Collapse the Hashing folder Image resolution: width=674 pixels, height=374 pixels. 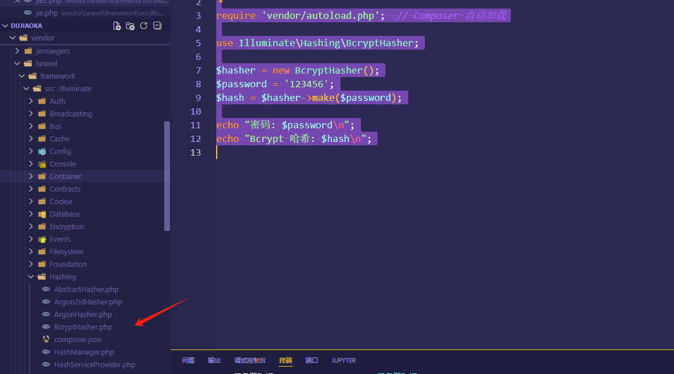62,277
